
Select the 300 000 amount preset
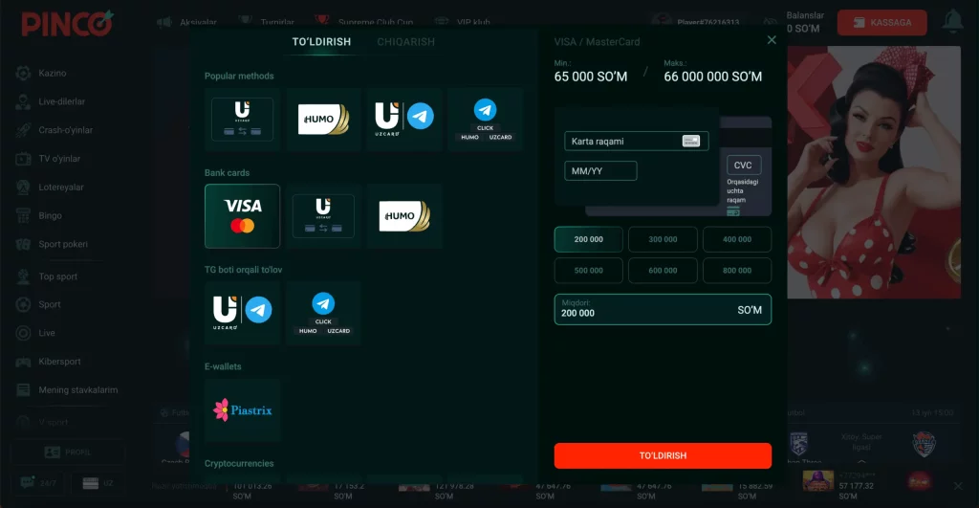coord(663,239)
